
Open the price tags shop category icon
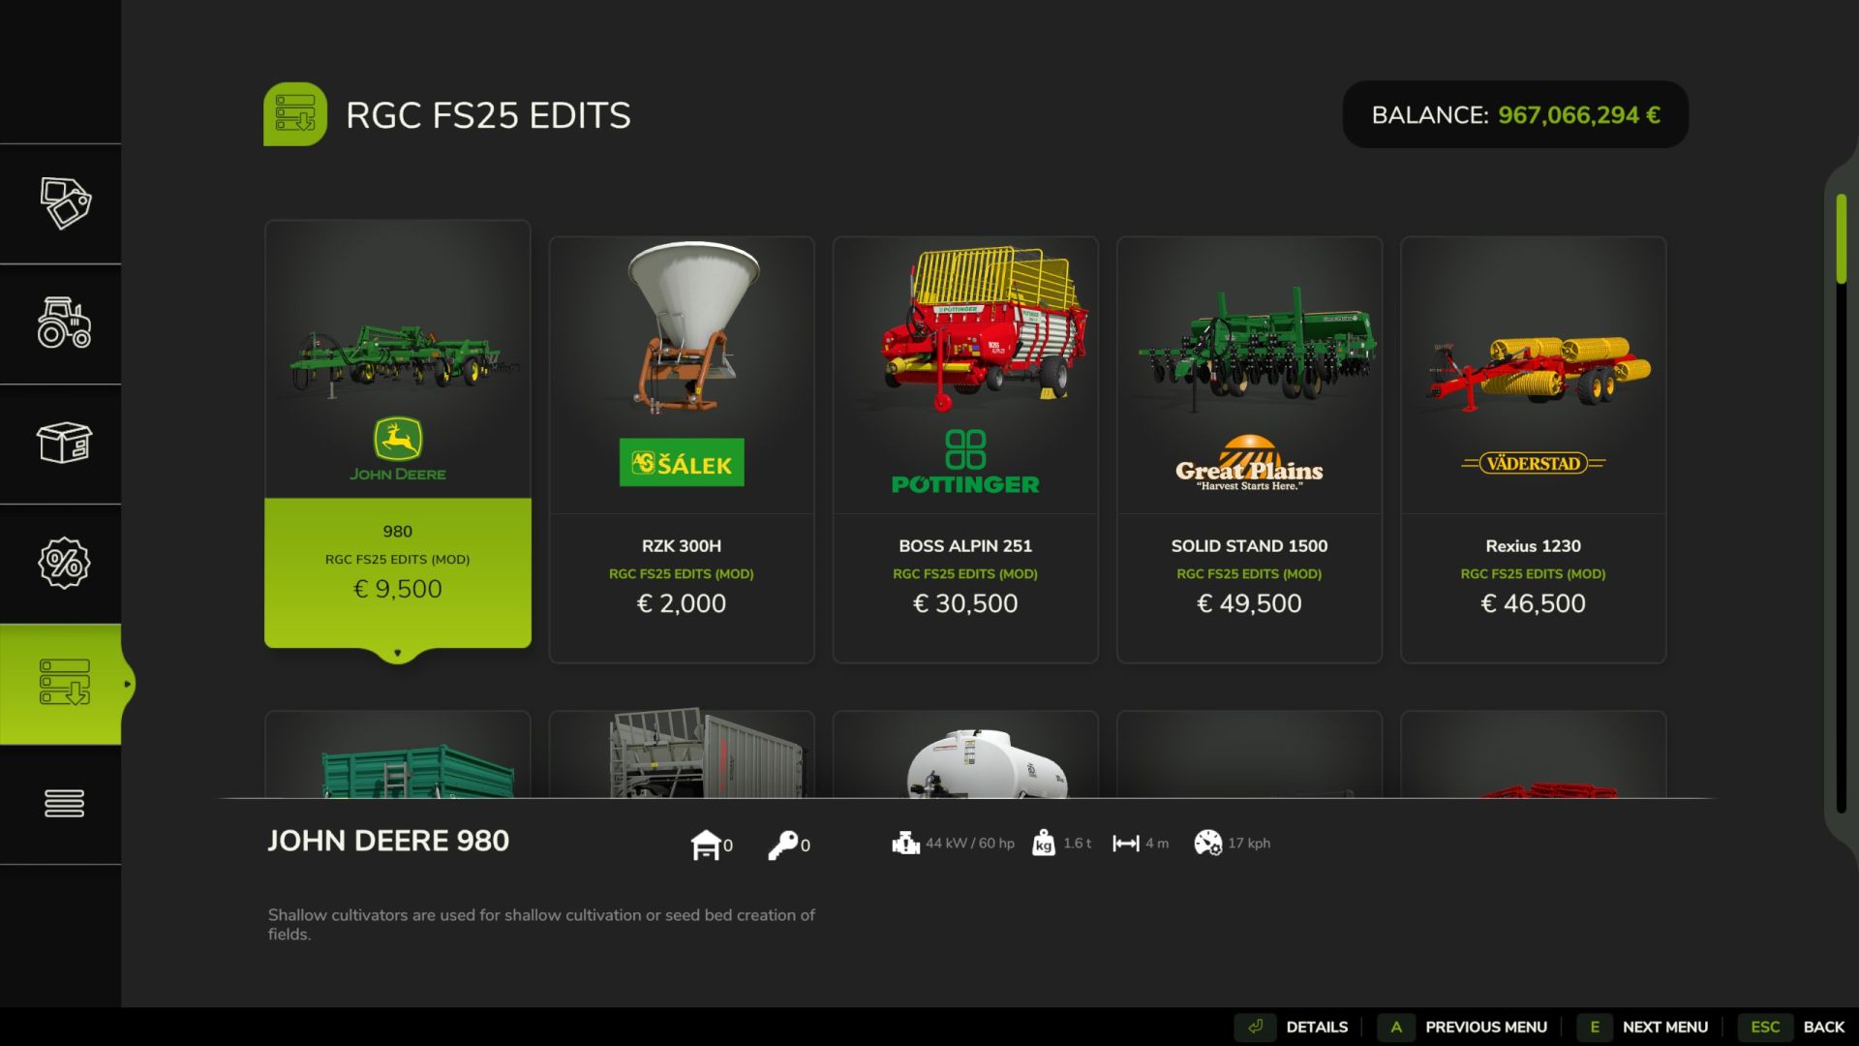coord(65,203)
